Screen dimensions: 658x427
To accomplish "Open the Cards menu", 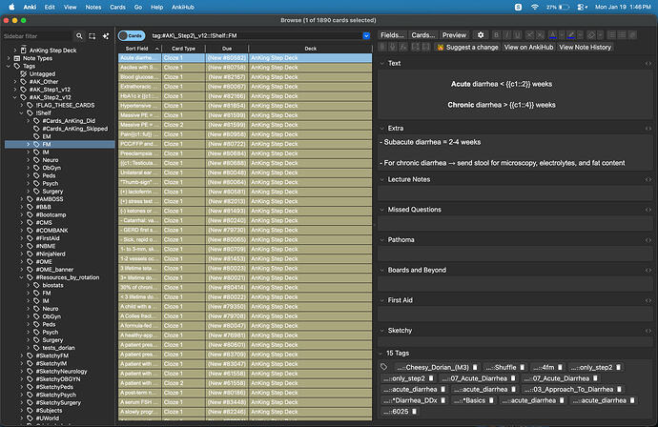I will point(117,7).
